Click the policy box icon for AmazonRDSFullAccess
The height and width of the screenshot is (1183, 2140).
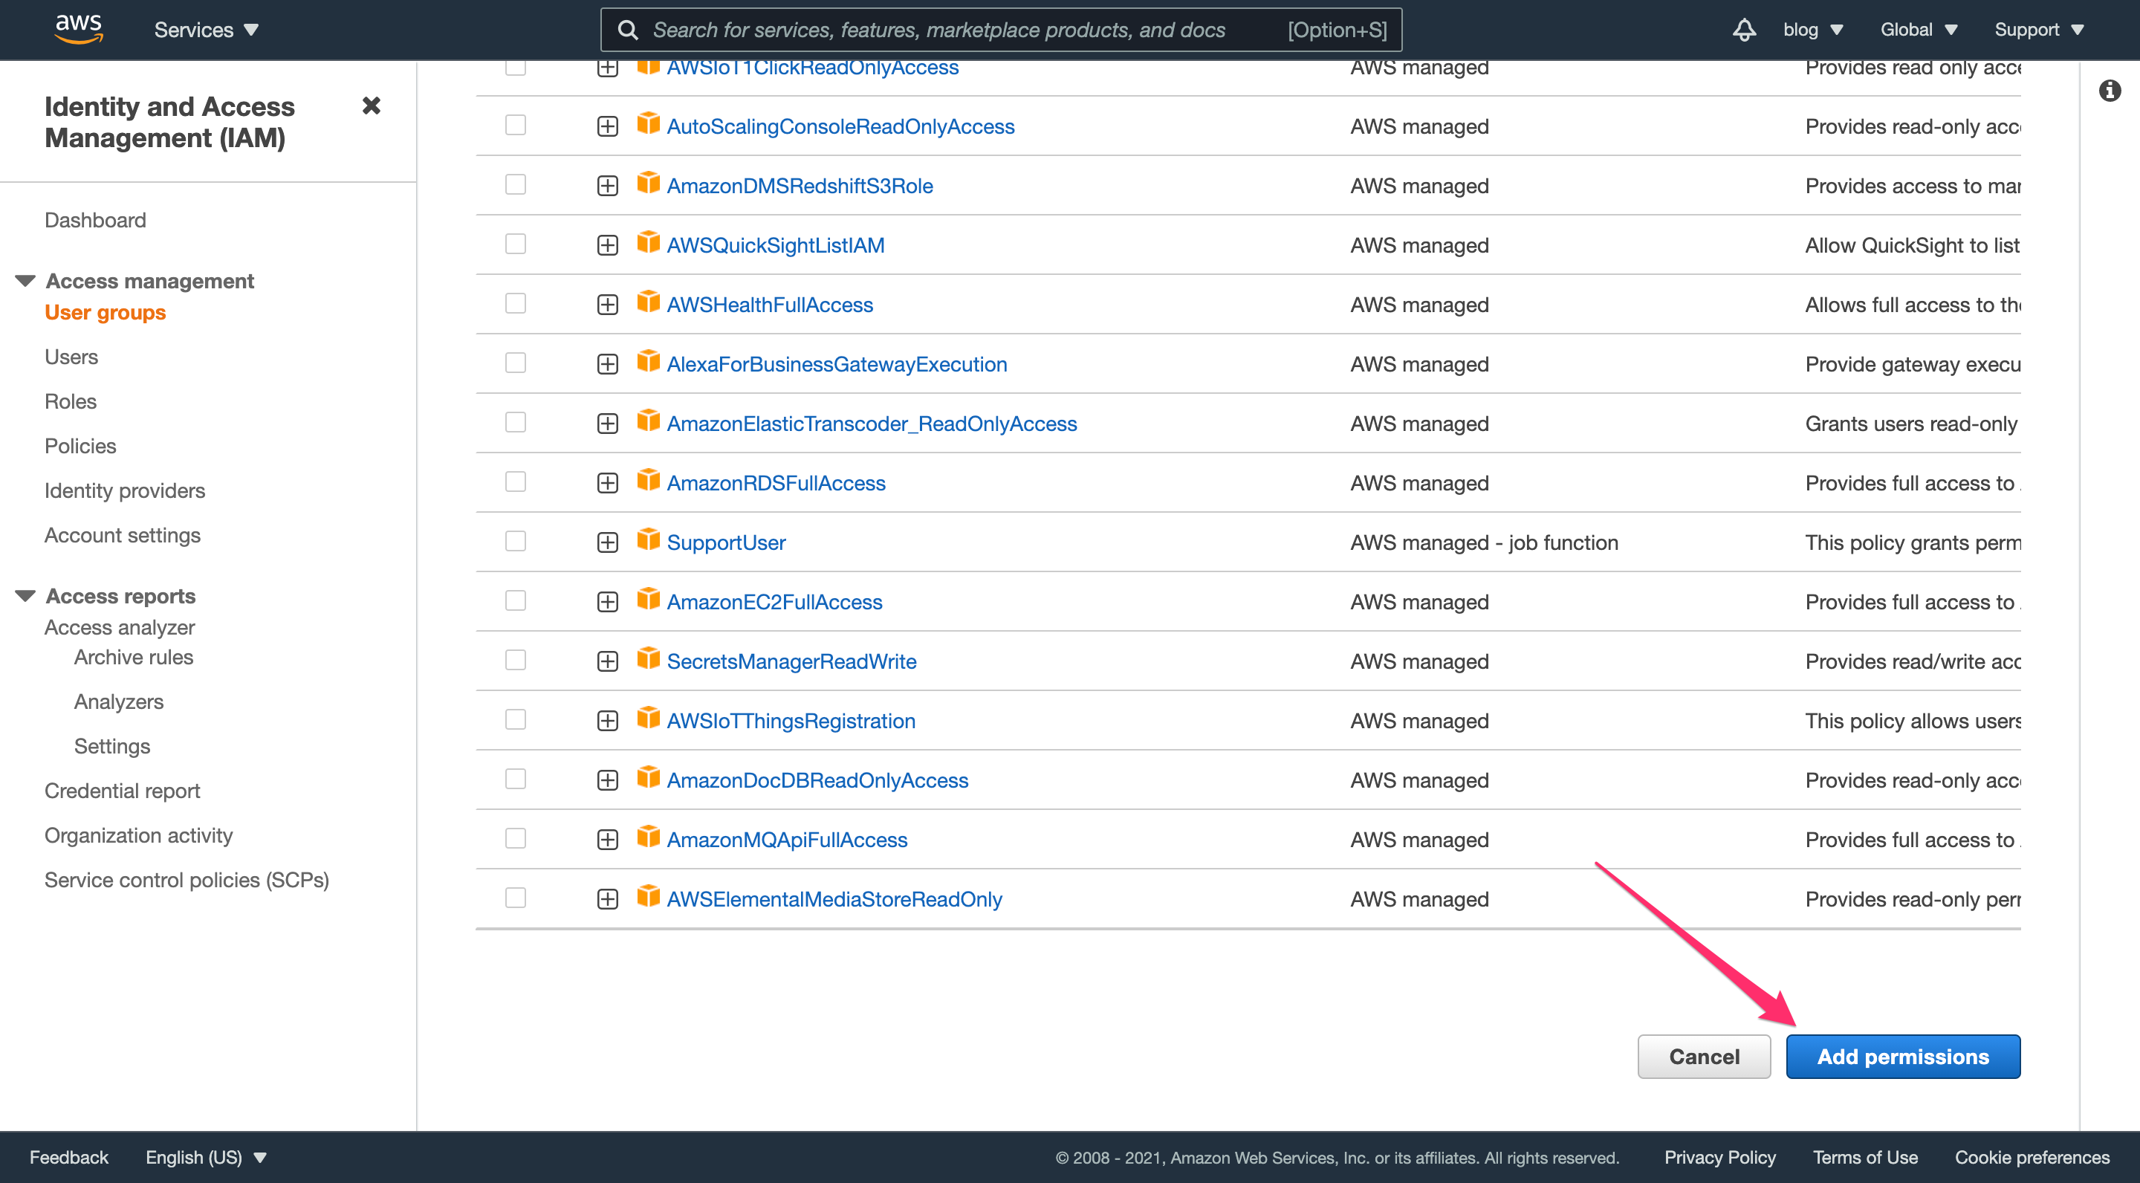click(x=648, y=481)
